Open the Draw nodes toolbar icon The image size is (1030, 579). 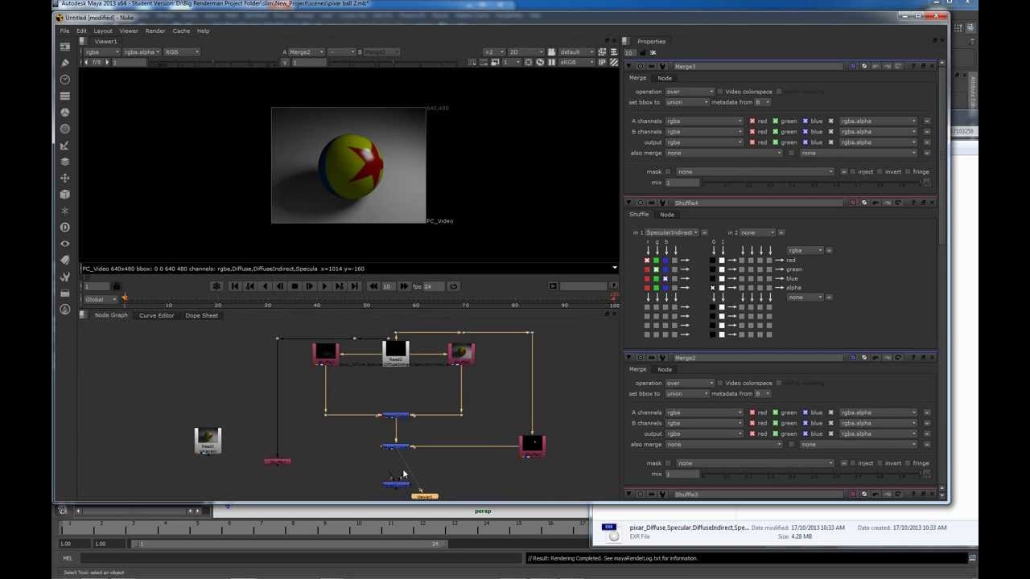click(x=65, y=63)
